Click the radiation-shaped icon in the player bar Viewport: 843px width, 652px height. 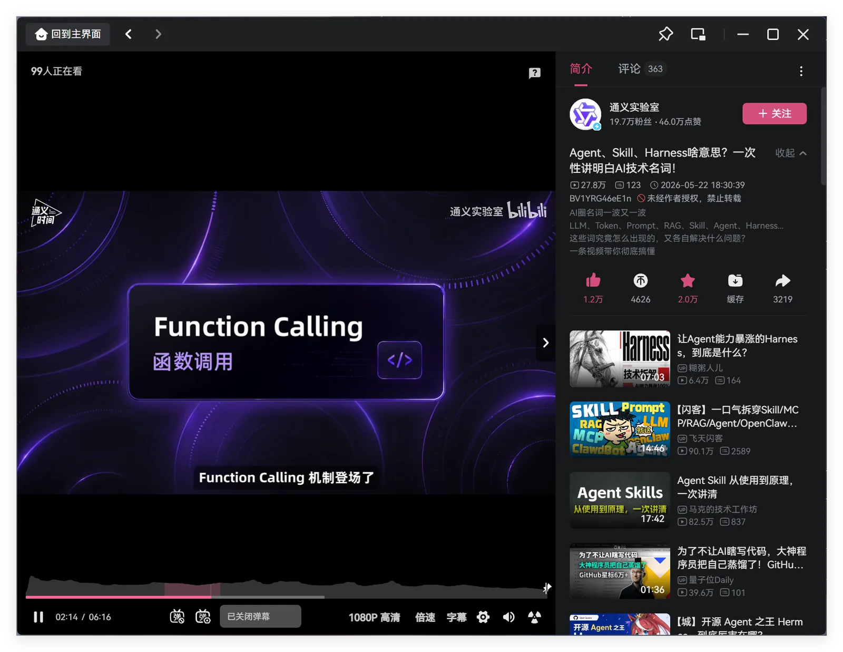click(534, 617)
